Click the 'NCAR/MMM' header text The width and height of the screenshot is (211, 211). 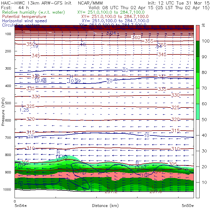[90, 3]
